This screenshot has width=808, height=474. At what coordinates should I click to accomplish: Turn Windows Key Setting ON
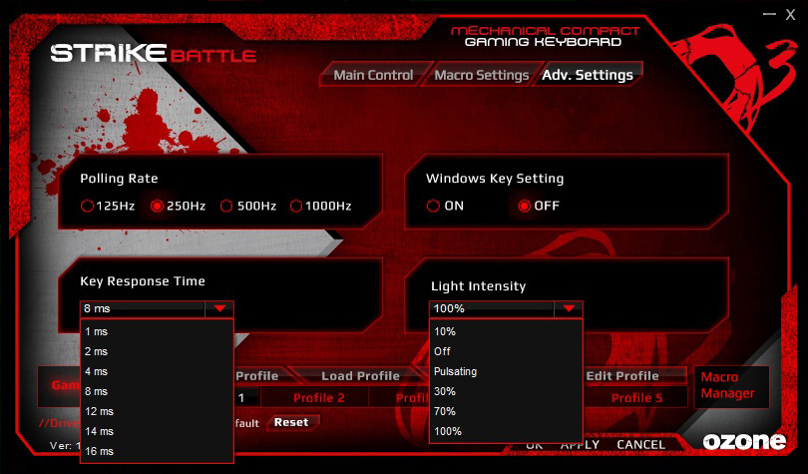[x=433, y=207]
